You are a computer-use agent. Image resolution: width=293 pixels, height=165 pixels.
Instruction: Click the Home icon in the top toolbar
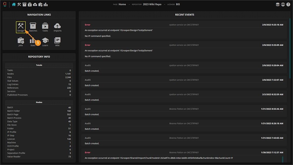[14, 4]
